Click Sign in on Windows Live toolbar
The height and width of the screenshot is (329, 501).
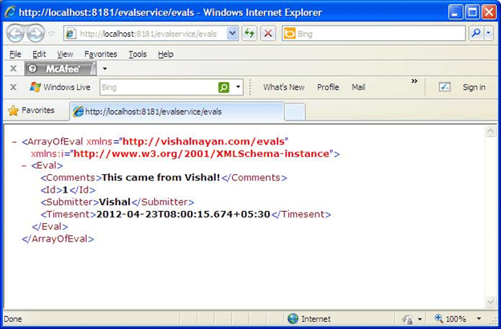474,87
